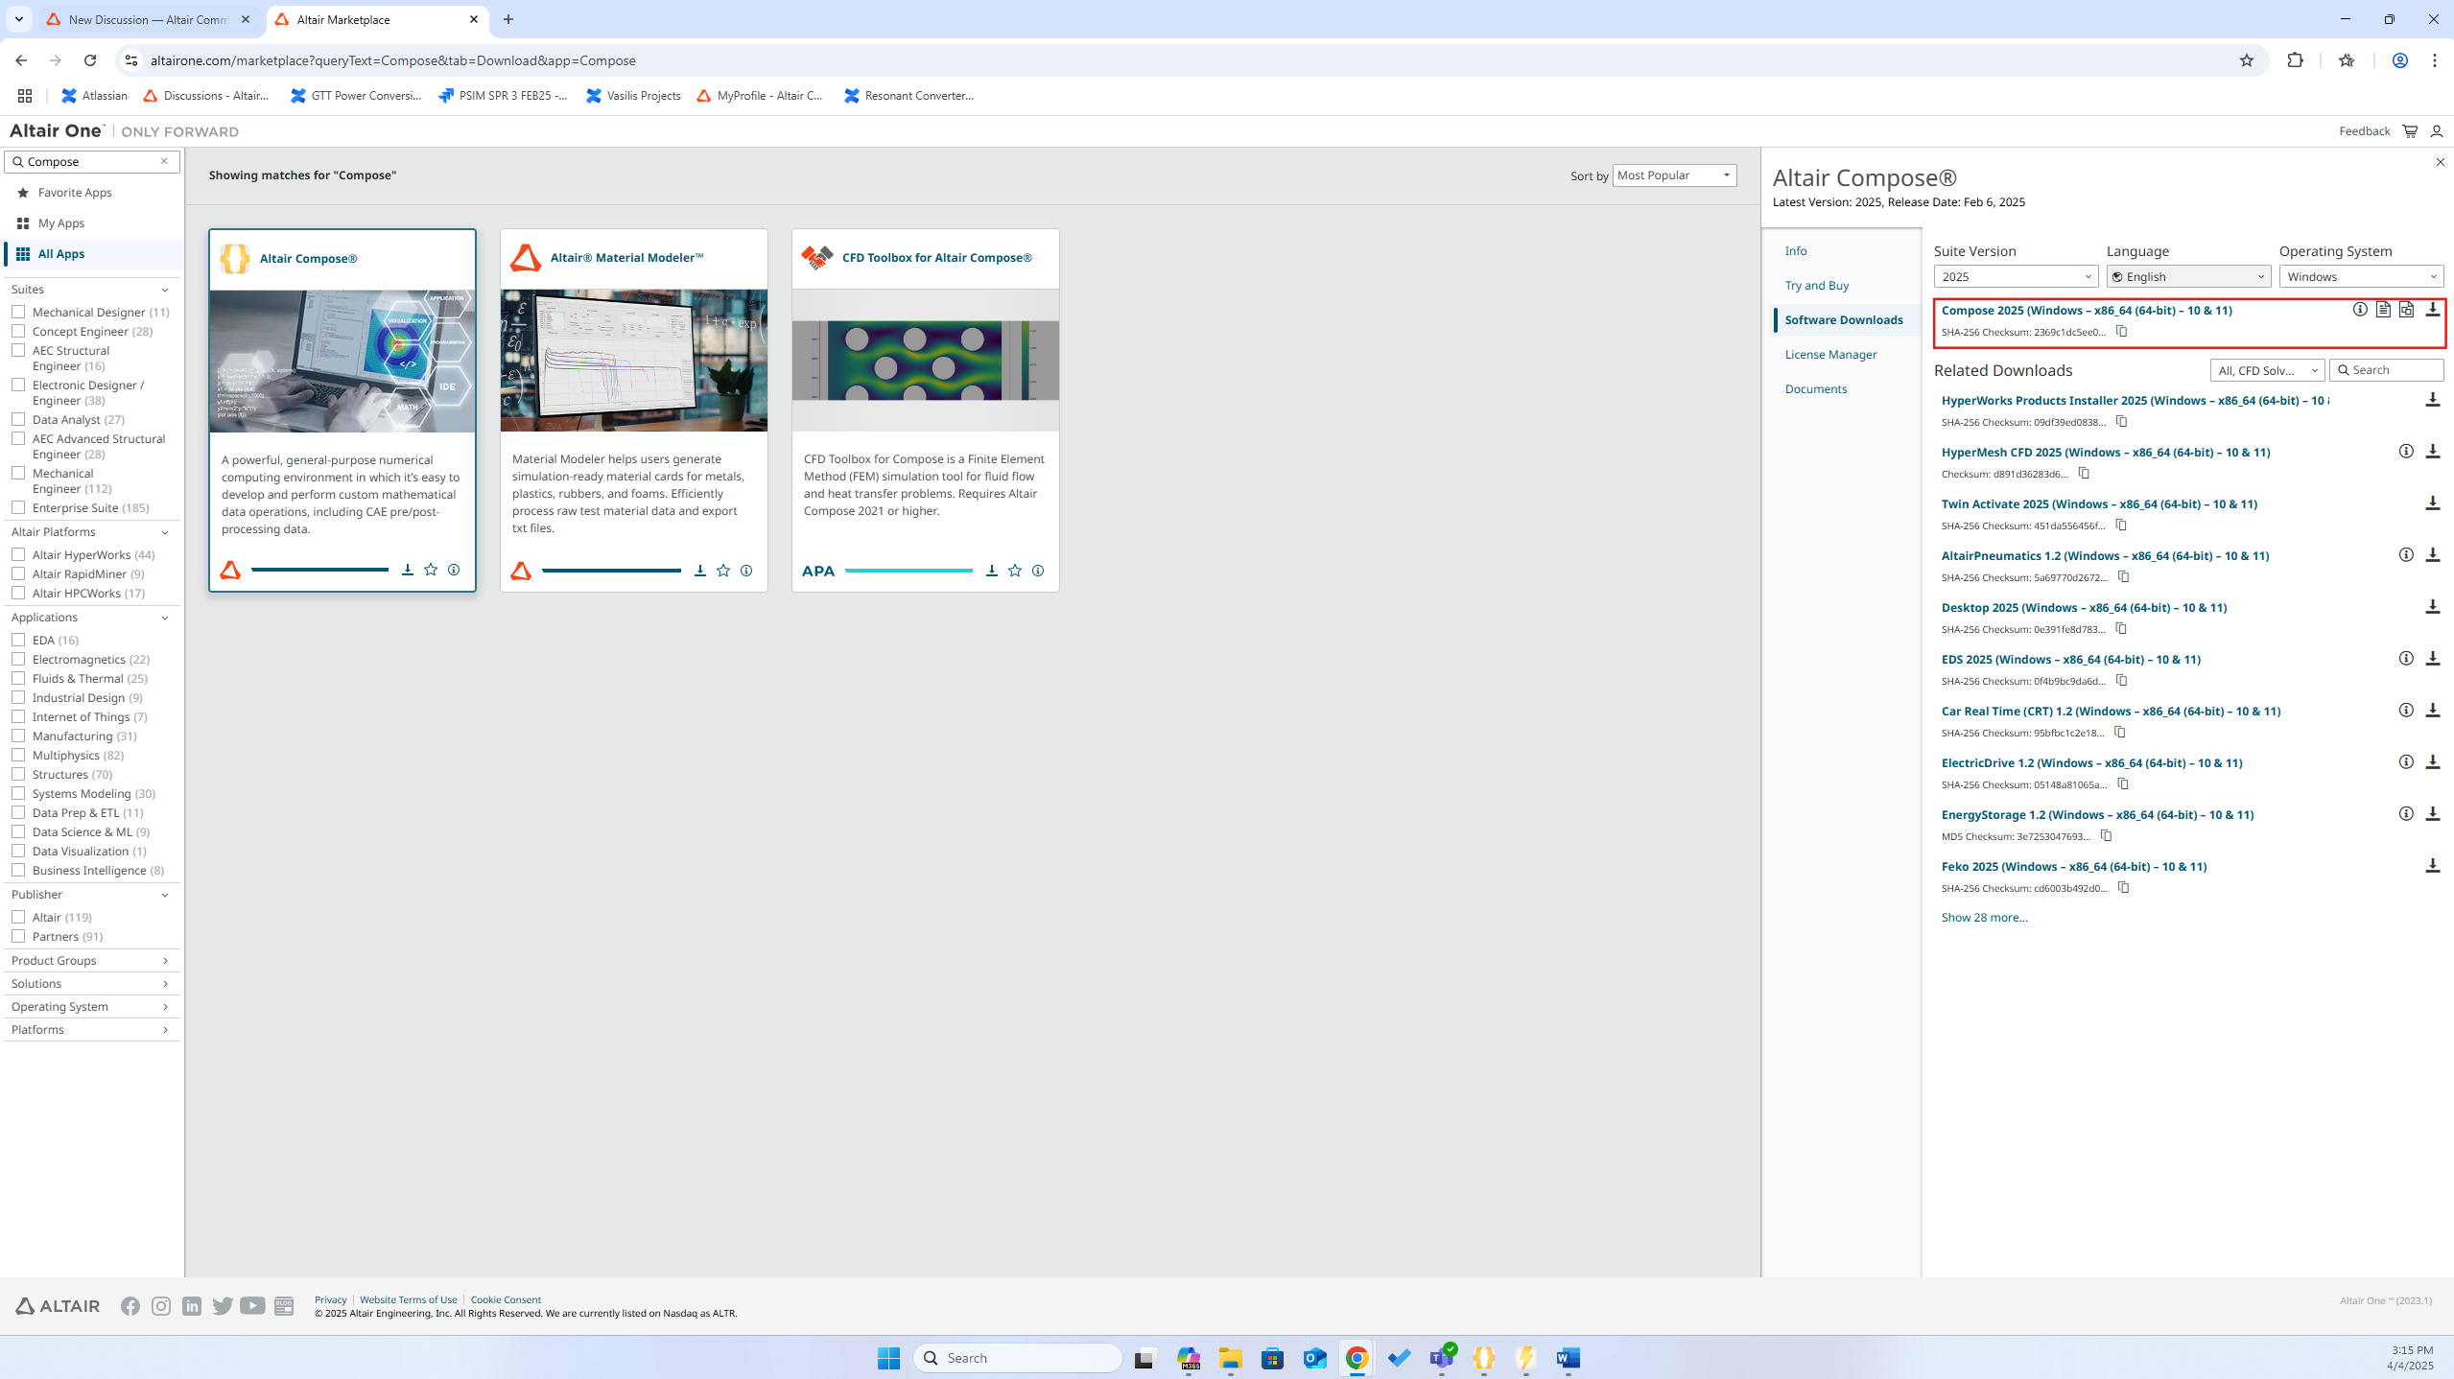Enable the Enterprise Suite filter
This screenshot has height=1379, width=2454.
tap(18, 507)
